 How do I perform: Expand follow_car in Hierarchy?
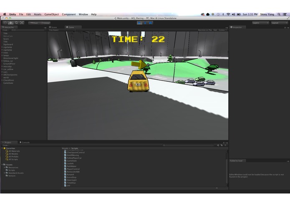2,61
